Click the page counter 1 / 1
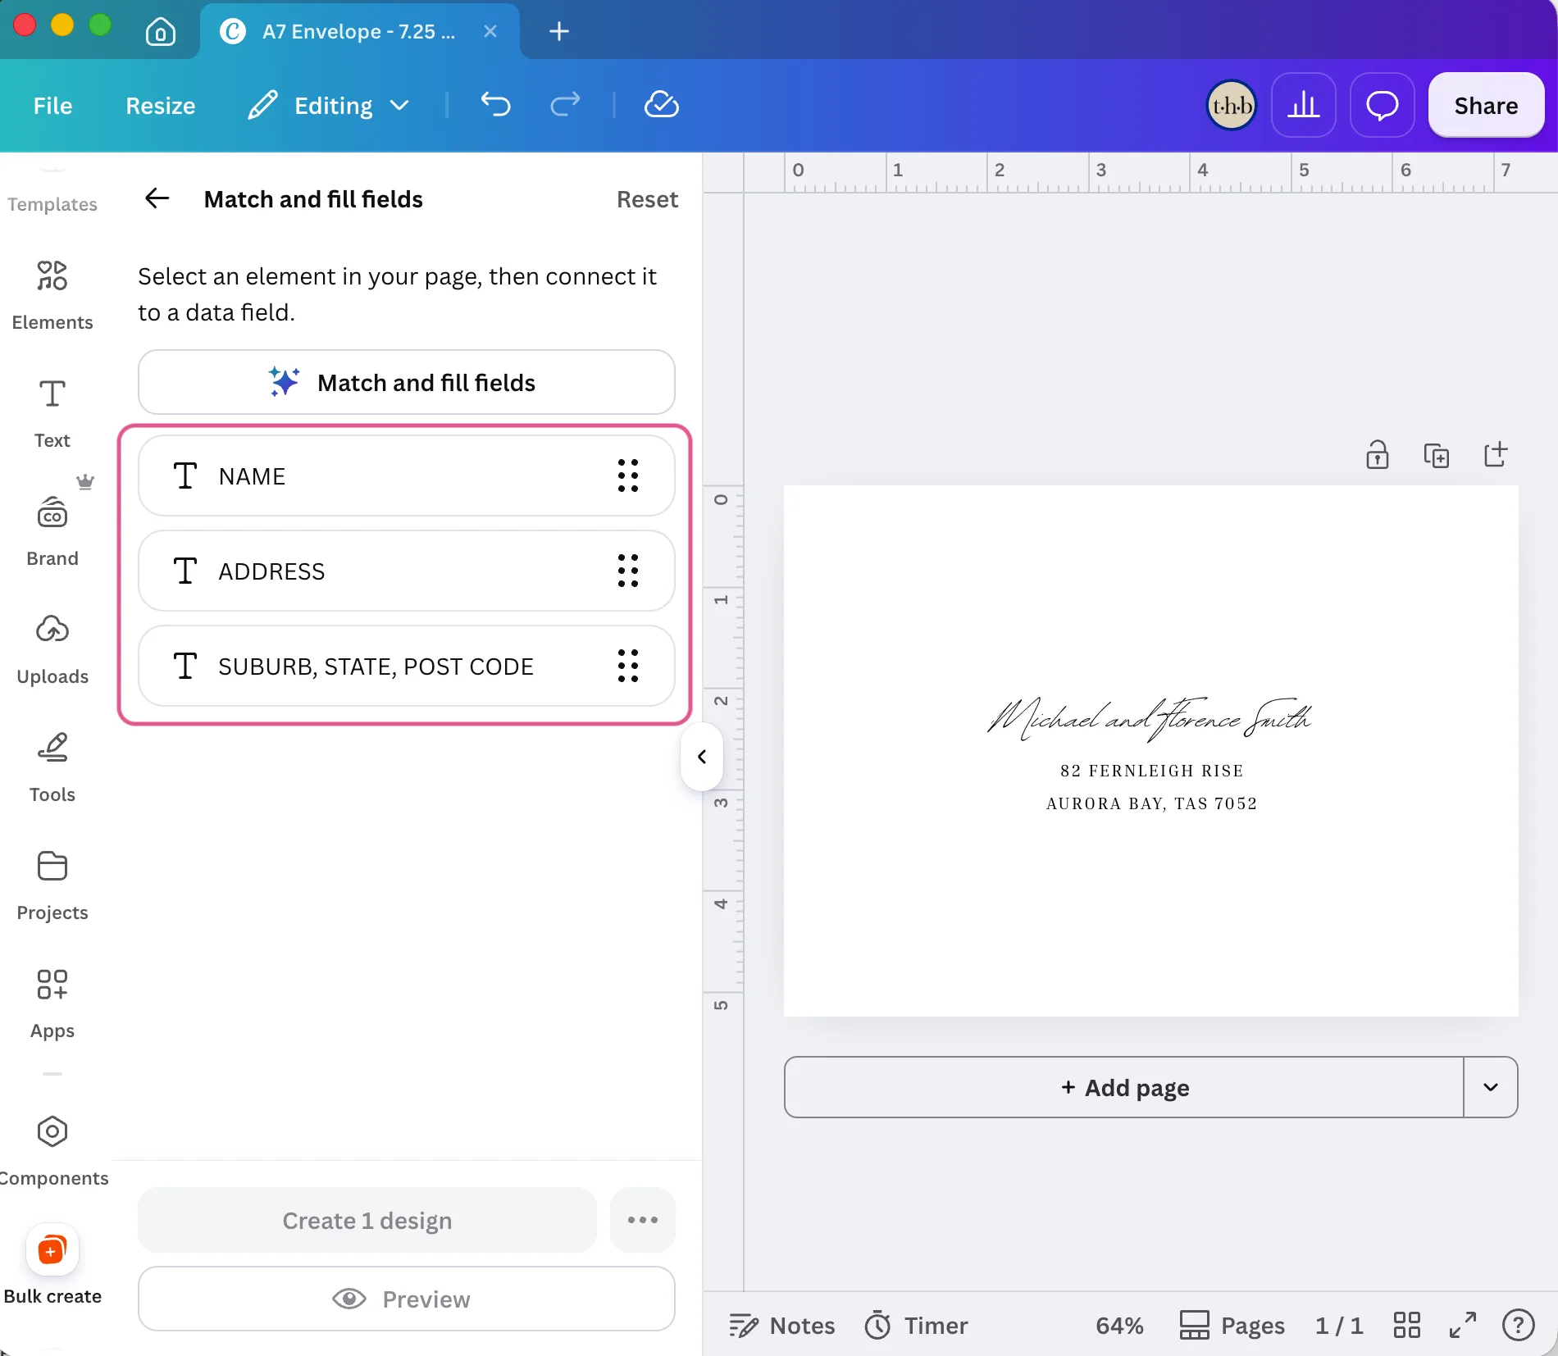Screen dimensions: 1558x1356 [x=1338, y=1325]
